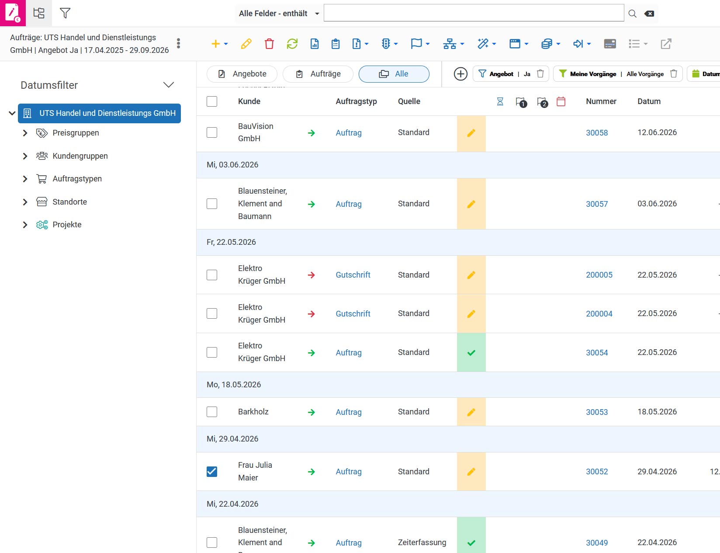Click the red calendar column icon
Screen dimensions: 720x553
pos(561,101)
